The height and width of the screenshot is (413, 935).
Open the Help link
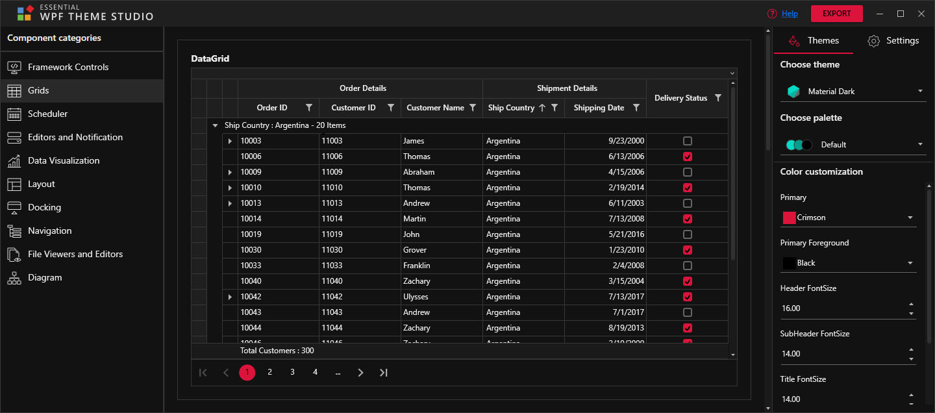point(790,14)
